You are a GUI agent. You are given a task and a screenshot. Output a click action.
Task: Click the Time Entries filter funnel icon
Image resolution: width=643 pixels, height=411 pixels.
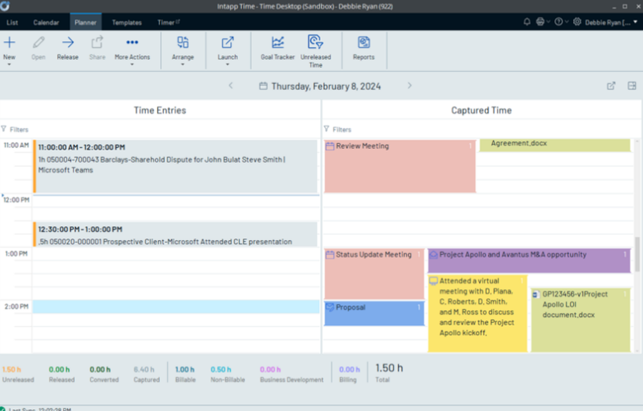[x=4, y=129]
